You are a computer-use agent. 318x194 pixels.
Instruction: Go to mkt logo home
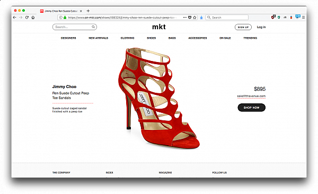(x=159, y=27)
